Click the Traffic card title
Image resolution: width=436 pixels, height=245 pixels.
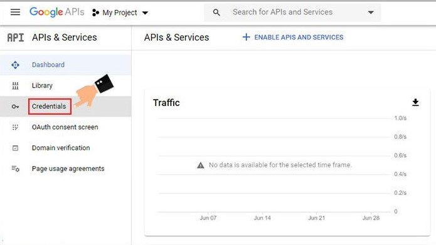point(166,103)
